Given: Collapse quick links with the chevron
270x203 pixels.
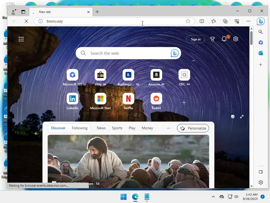Looking at the screenshot, I should 194,61.
